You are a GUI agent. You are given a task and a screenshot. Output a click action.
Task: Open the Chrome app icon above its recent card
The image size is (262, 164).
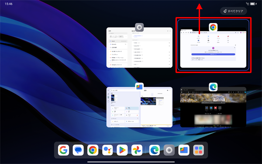[213, 27]
